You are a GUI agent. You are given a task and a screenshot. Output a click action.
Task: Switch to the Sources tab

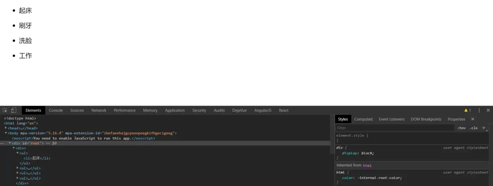77,110
